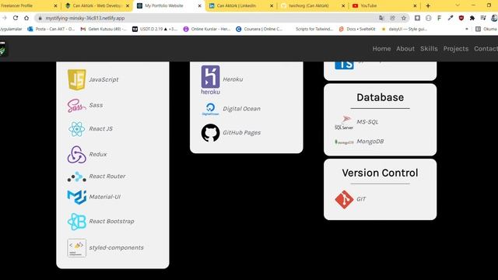The height and width of the screenshot is (280, 498).
Task: Open the extensions puzzle icon
Action: click(x=472, y=18)
